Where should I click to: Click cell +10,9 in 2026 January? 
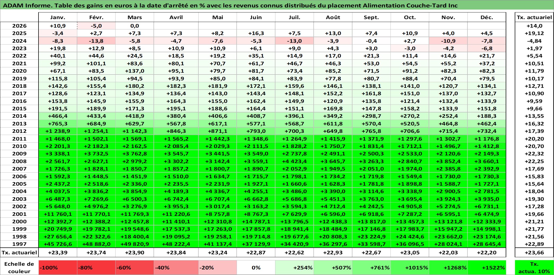click(58, 26)
